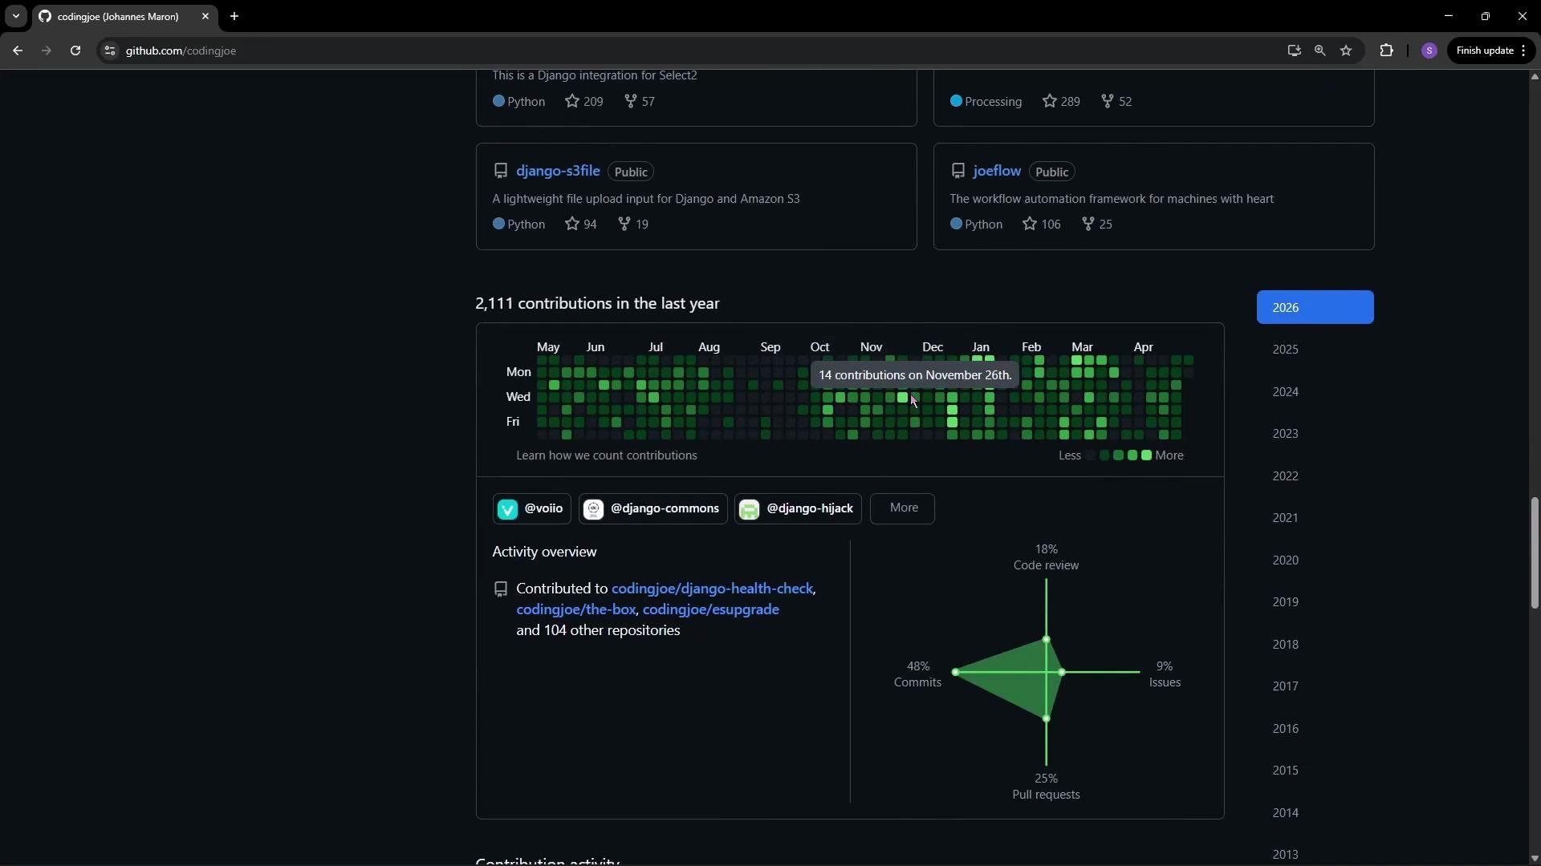The height and width of the screenshot is (866, 1541).
Task: Select the 2026 contribution year
Action: [x=1315, y=307]
